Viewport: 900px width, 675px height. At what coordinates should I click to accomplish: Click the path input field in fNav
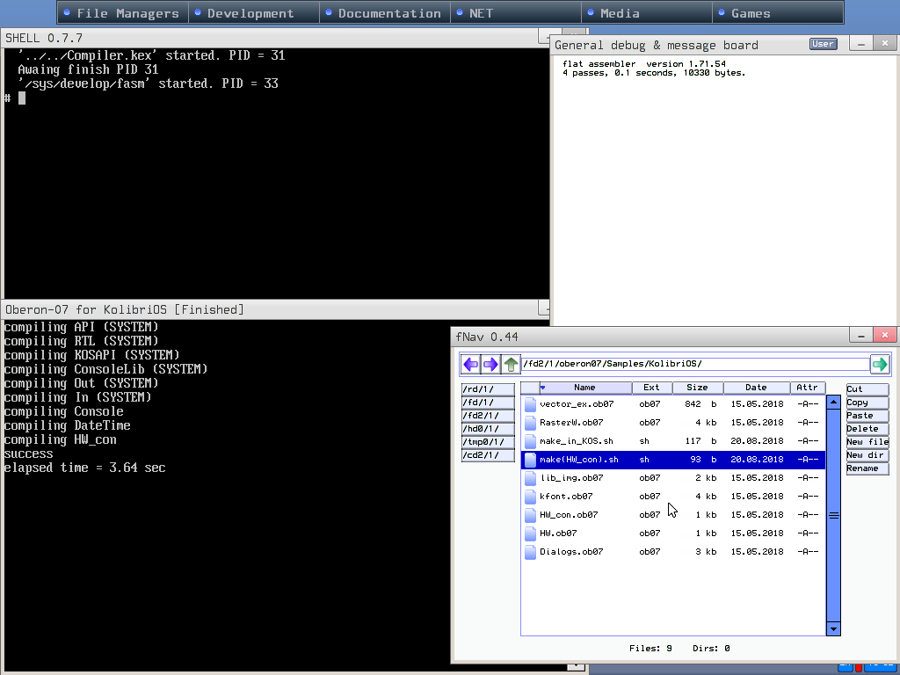pyautogui.click(x=694, y=364)
